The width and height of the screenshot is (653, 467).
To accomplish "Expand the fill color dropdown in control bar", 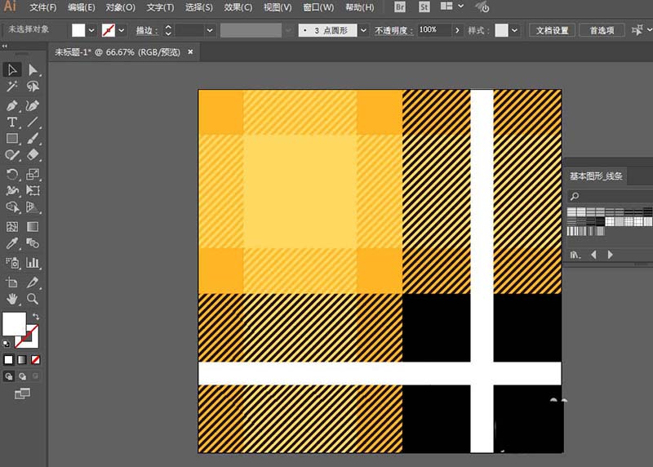I will click(91, 30).
